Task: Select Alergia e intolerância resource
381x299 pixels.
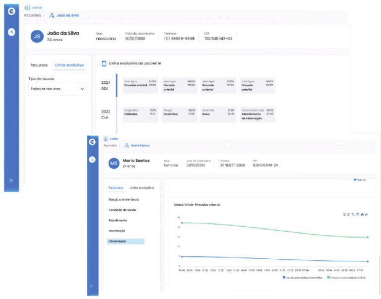Action: pos(124,199)
